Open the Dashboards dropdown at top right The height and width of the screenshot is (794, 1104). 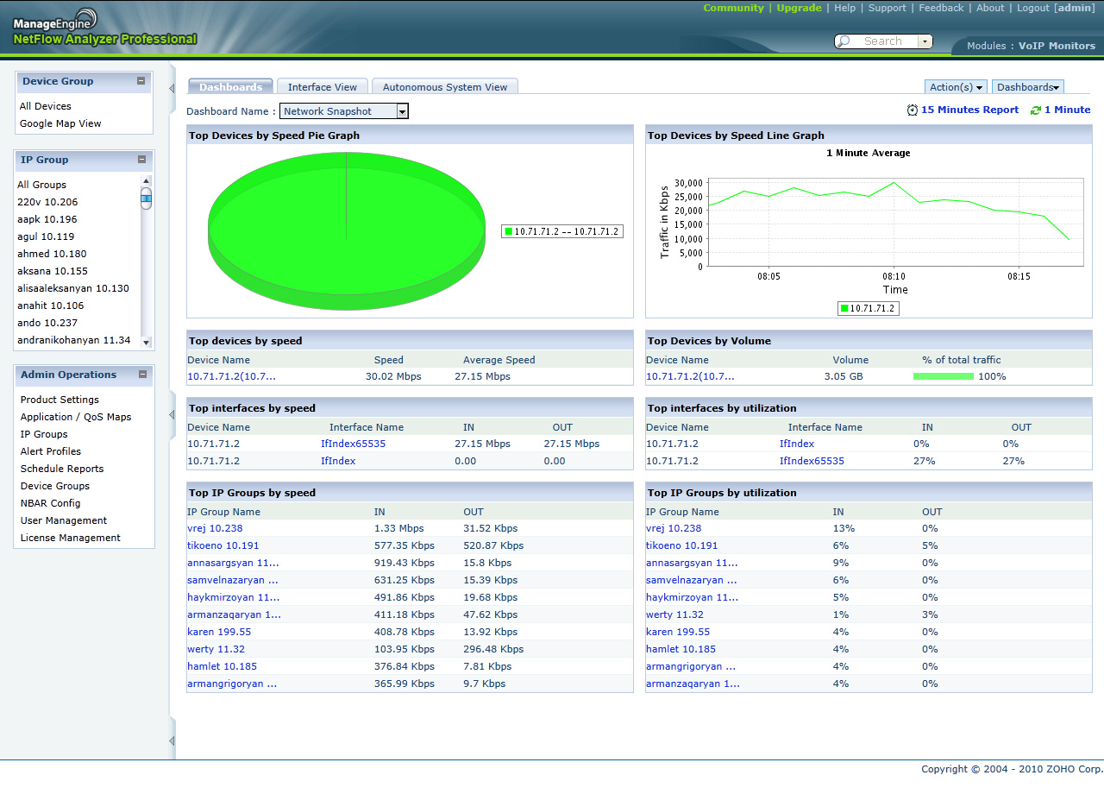[x=1028, y=86]
